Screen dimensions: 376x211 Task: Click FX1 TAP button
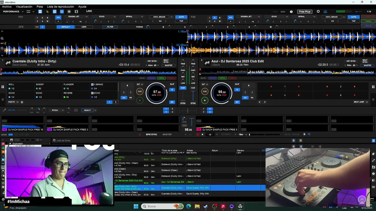tap(181, 21)
